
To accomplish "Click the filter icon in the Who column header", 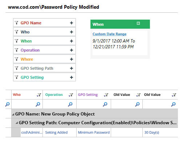I will [39, 95].
